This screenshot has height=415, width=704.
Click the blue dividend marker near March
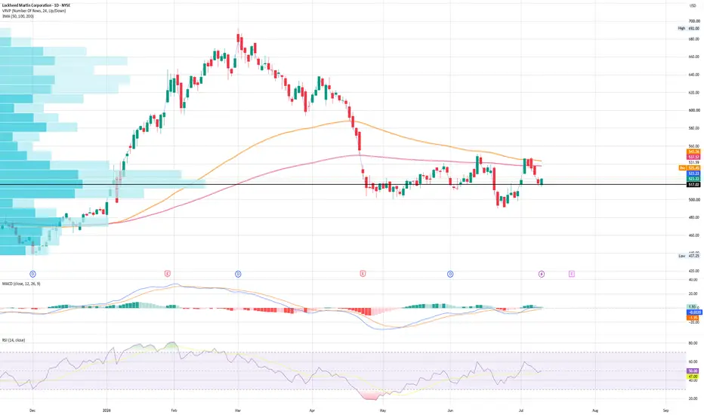click(238, 274)
